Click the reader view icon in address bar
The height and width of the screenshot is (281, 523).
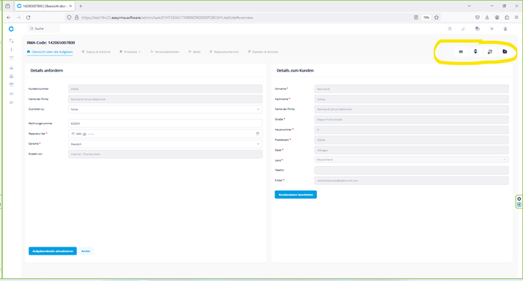(416, 18)
